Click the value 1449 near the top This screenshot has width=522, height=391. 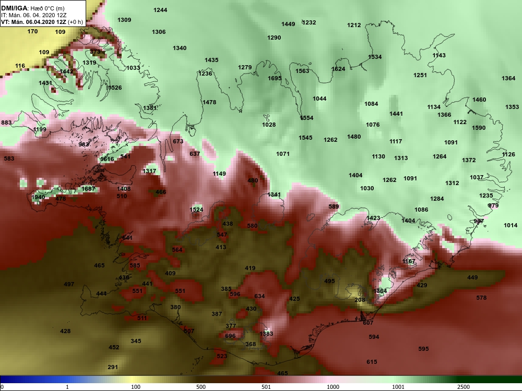[x=288, y=24]
